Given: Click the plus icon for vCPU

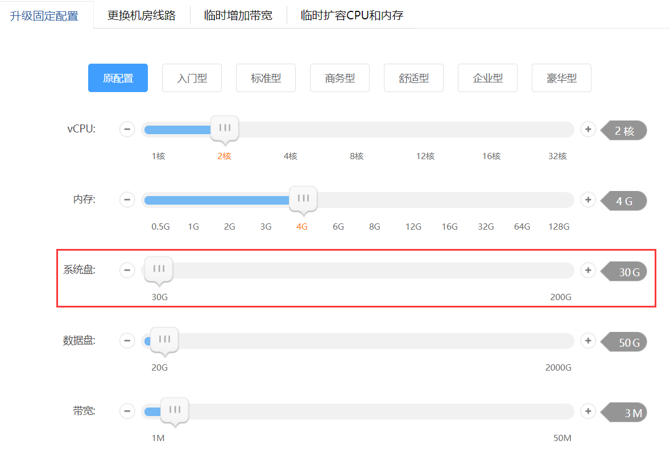Looking at the screenshot, I should pyautogui.click(x=588, y=130).
